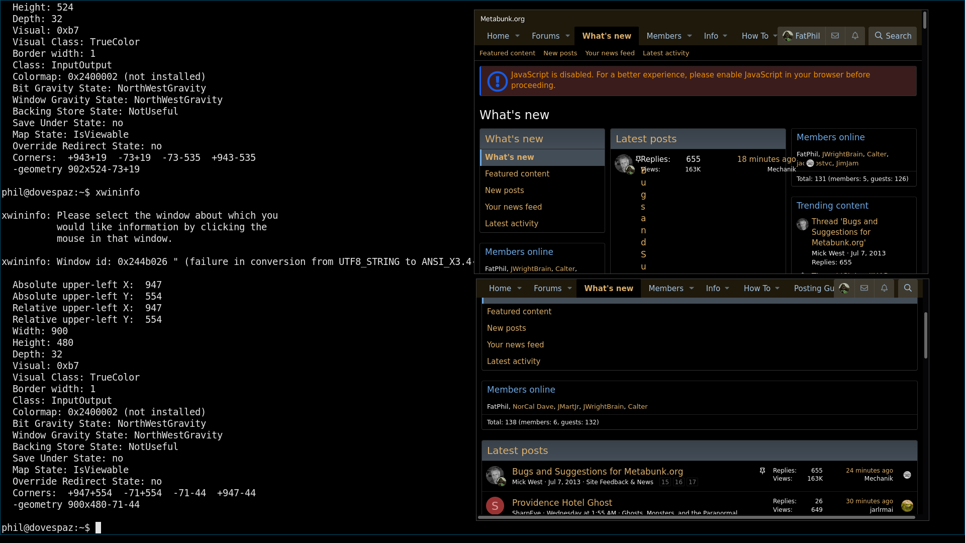Click user avatar icon in lower window navbar
Viewport: 965px width, 543px height.
pyautogui.click(x=844, y=288)
